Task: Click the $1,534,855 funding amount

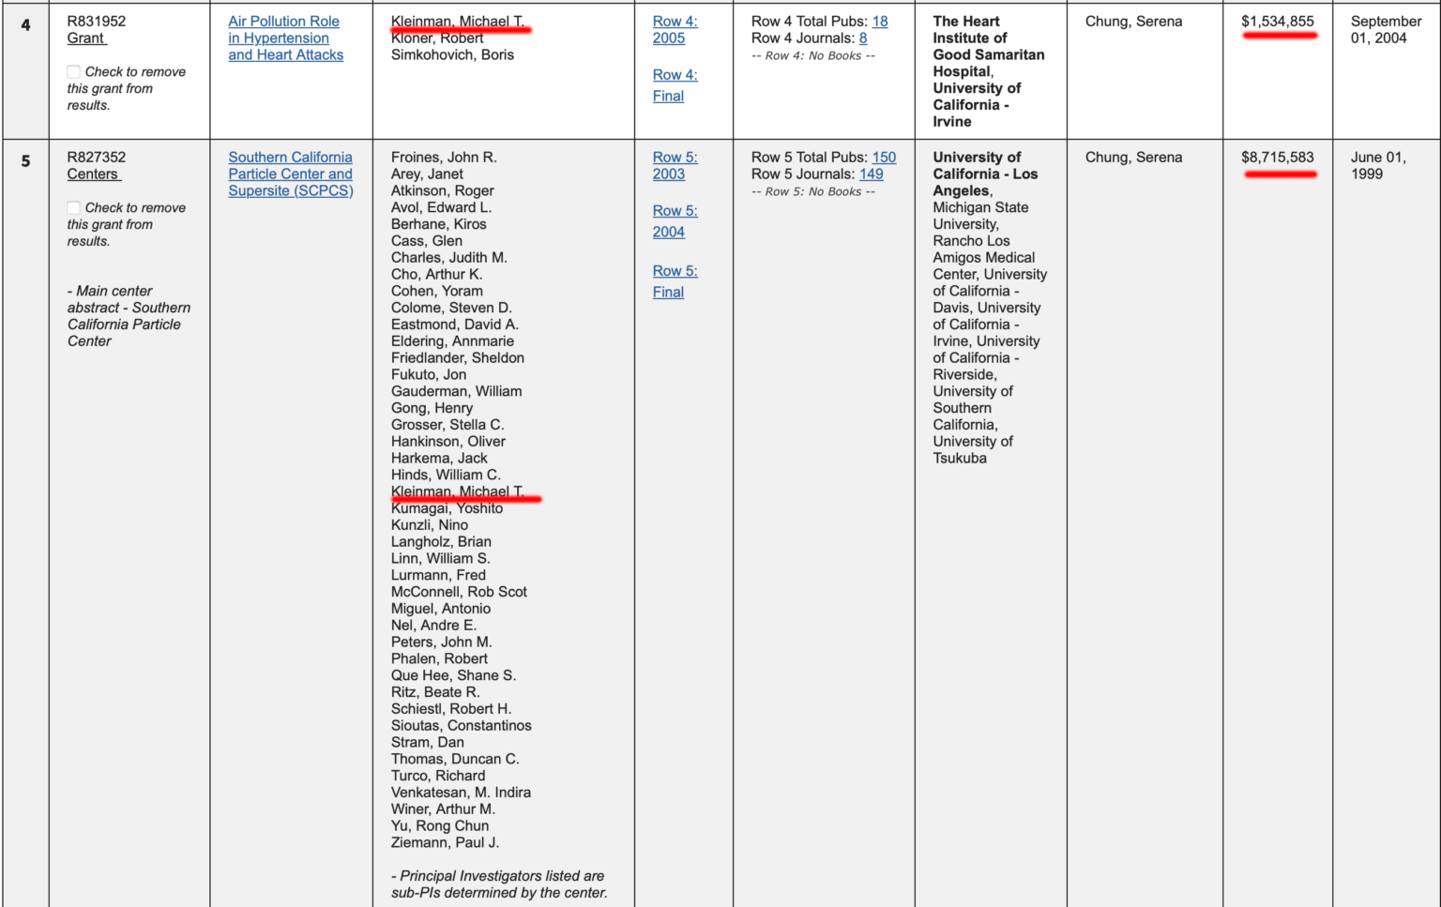Action: coord(1278,22)
